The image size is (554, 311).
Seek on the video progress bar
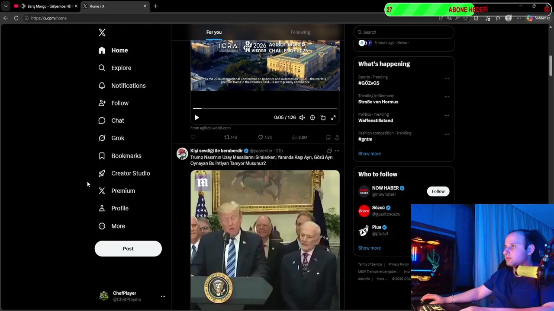(x=265, y=108)
